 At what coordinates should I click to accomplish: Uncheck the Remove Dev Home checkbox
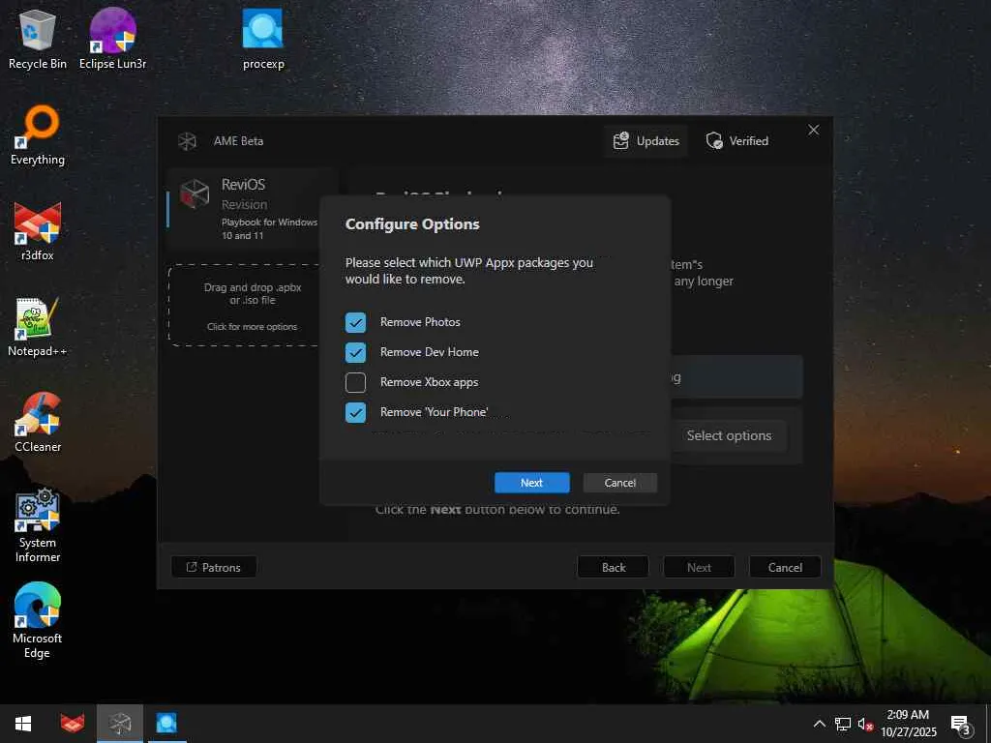point(355,352)
